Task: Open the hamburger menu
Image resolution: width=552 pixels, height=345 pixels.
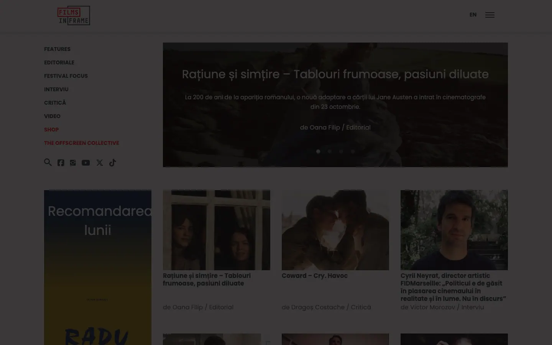Action: pyautogui.click(x=490, y=15)
